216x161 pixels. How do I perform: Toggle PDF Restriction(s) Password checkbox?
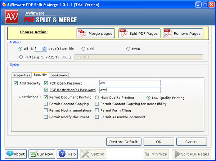point(46,90)
